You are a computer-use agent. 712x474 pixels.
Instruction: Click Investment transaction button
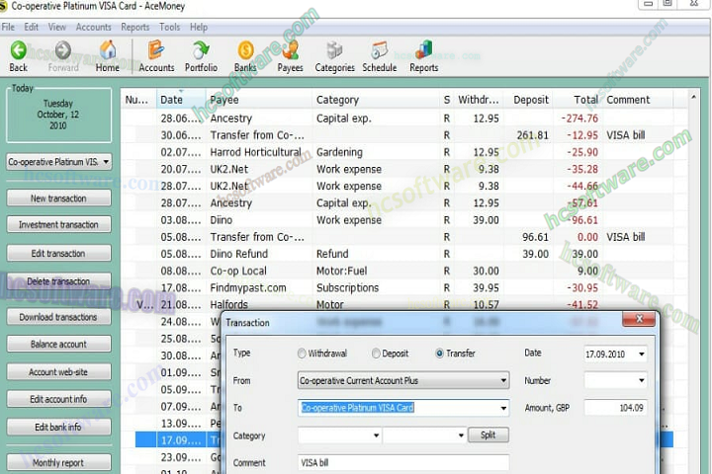click(x=58, y=224)
